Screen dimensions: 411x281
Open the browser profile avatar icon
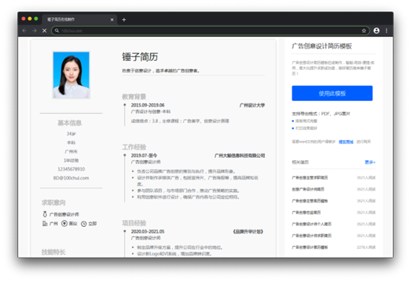pos(376,30)
